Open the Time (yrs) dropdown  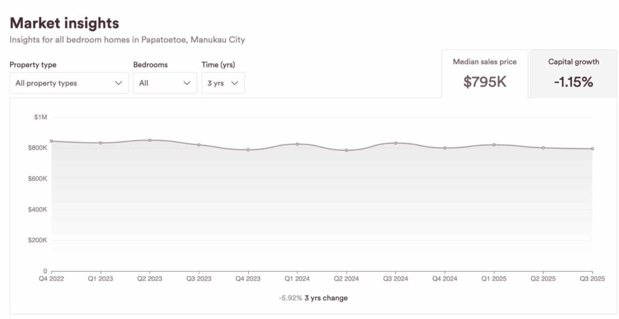222,83
